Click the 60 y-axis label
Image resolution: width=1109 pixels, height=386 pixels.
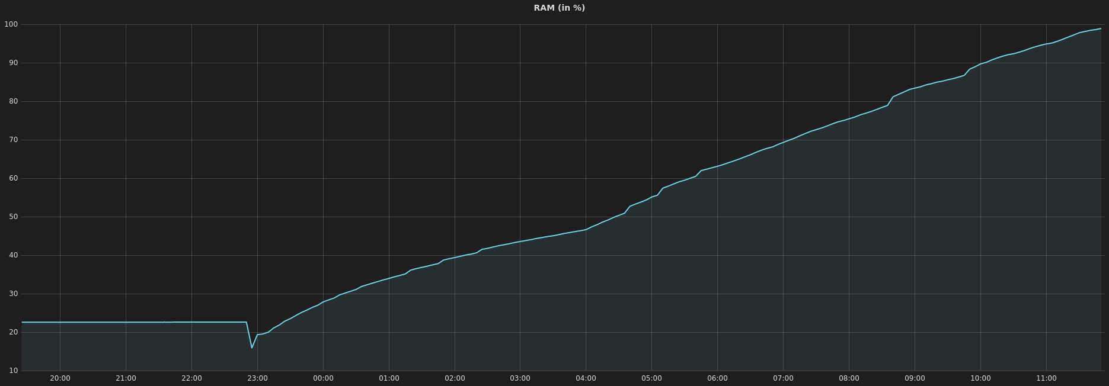[13, 178]
